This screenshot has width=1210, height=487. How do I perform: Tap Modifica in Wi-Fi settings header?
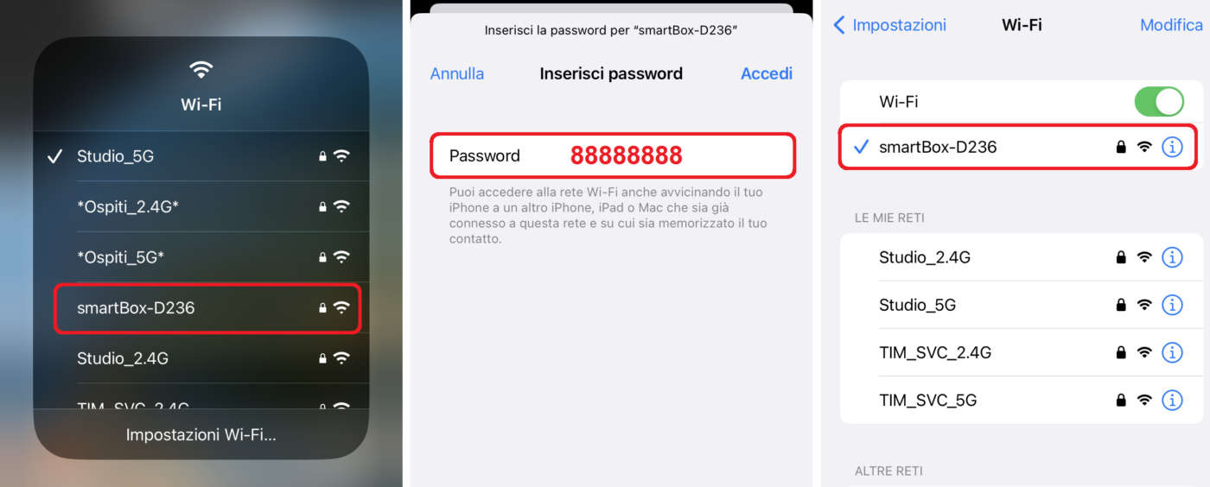1171,25
